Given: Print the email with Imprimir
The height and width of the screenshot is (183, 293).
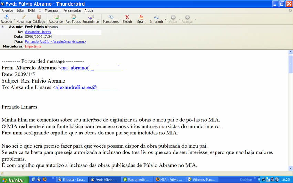Looking at the screenshot, I should (x=157, y=19).
